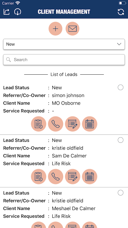The width and height of the screenshot is (128, 228).
Task: Call Sam De Calmer using phone icon
Action: pos(55,176)
